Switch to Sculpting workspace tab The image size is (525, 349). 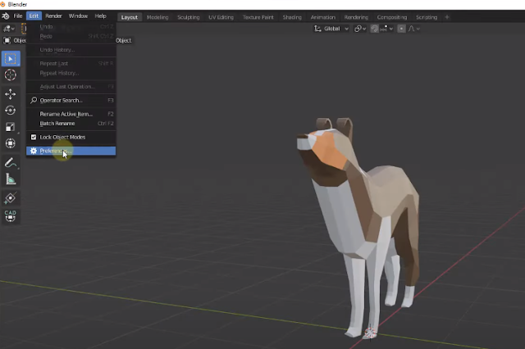click(x=189, y=17)
